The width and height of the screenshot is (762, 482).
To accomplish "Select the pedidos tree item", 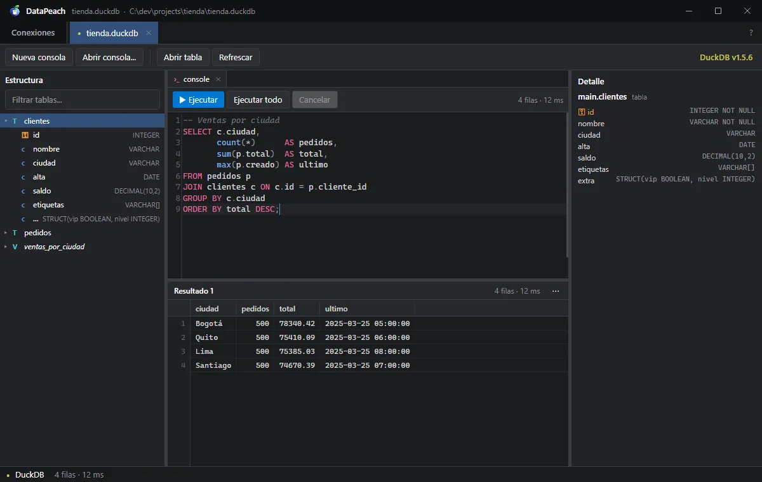I will (83, 233).
